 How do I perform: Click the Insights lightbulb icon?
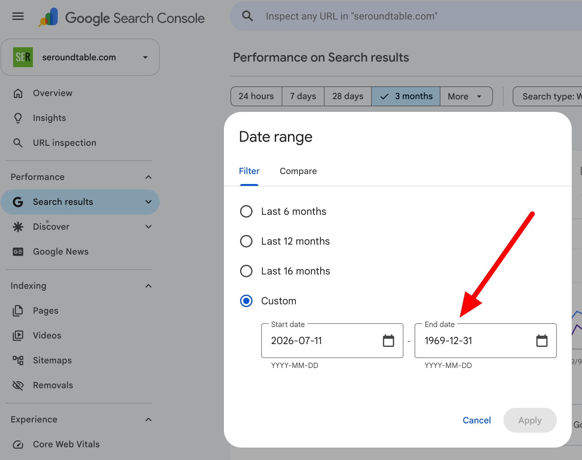tap(18, 118)
